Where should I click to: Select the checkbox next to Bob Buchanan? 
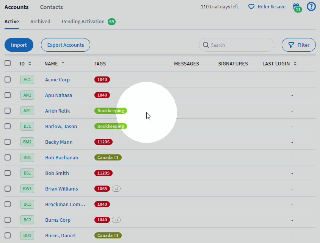8,157
